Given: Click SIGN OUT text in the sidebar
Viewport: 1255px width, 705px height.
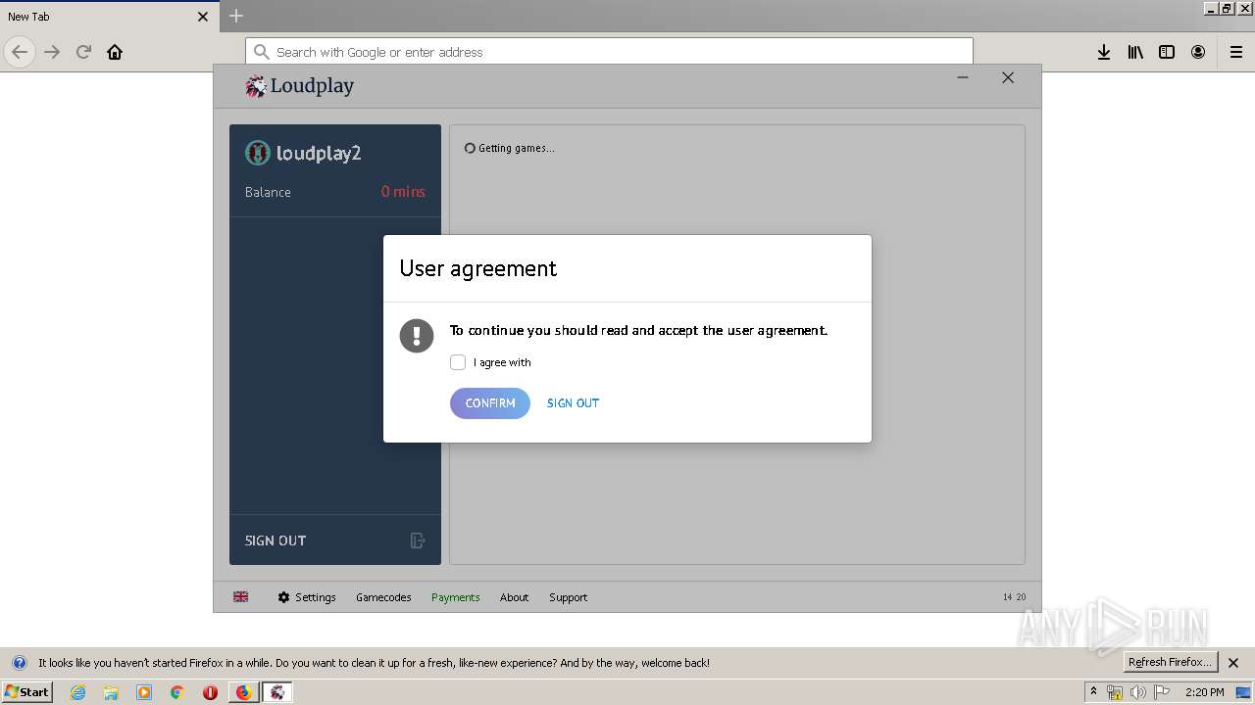Looking at the screenshot, I should click(276, 540).
